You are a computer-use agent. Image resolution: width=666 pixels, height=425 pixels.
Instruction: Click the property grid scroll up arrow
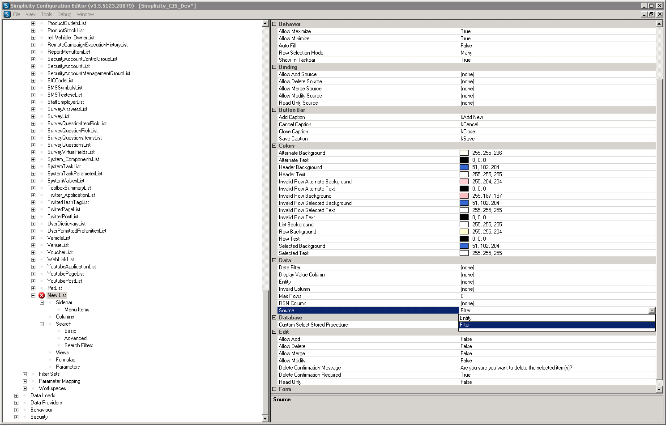(659, 24)
